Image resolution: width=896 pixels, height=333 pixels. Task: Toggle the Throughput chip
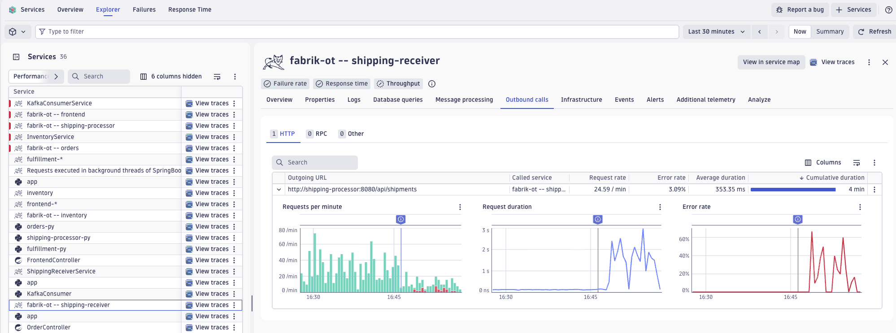point(398,84)
